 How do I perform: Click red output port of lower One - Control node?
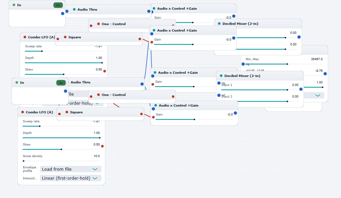pyautogui.click(x=173, y=97)
